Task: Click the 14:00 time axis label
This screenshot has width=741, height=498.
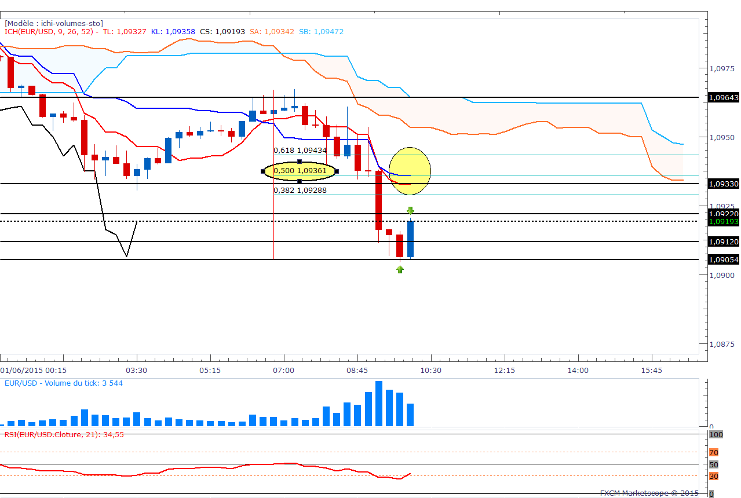Action: click(578, 370)
